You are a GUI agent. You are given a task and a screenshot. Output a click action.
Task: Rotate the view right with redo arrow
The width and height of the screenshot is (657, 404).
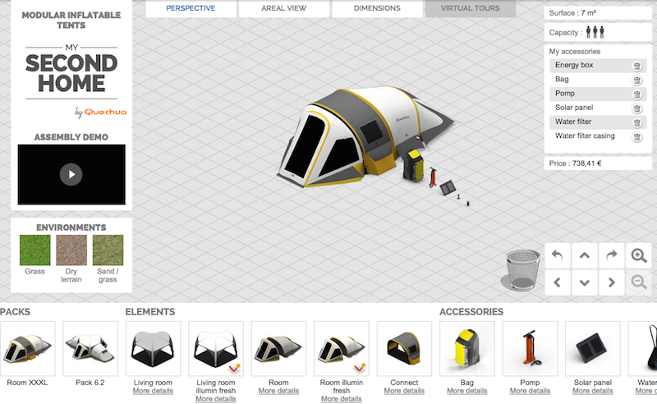click(x=612, y=255)
